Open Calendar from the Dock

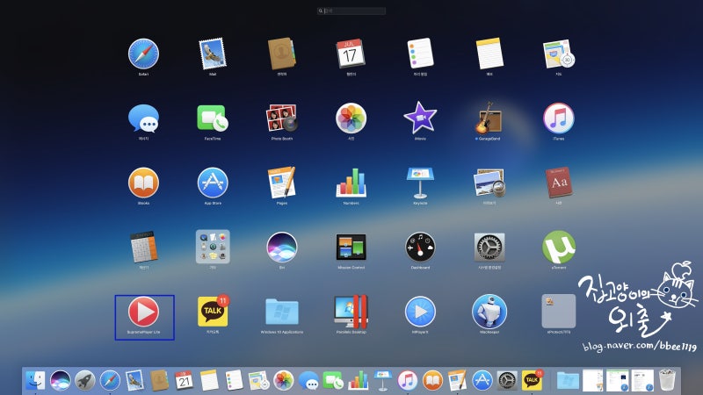(x=184, y=381)
